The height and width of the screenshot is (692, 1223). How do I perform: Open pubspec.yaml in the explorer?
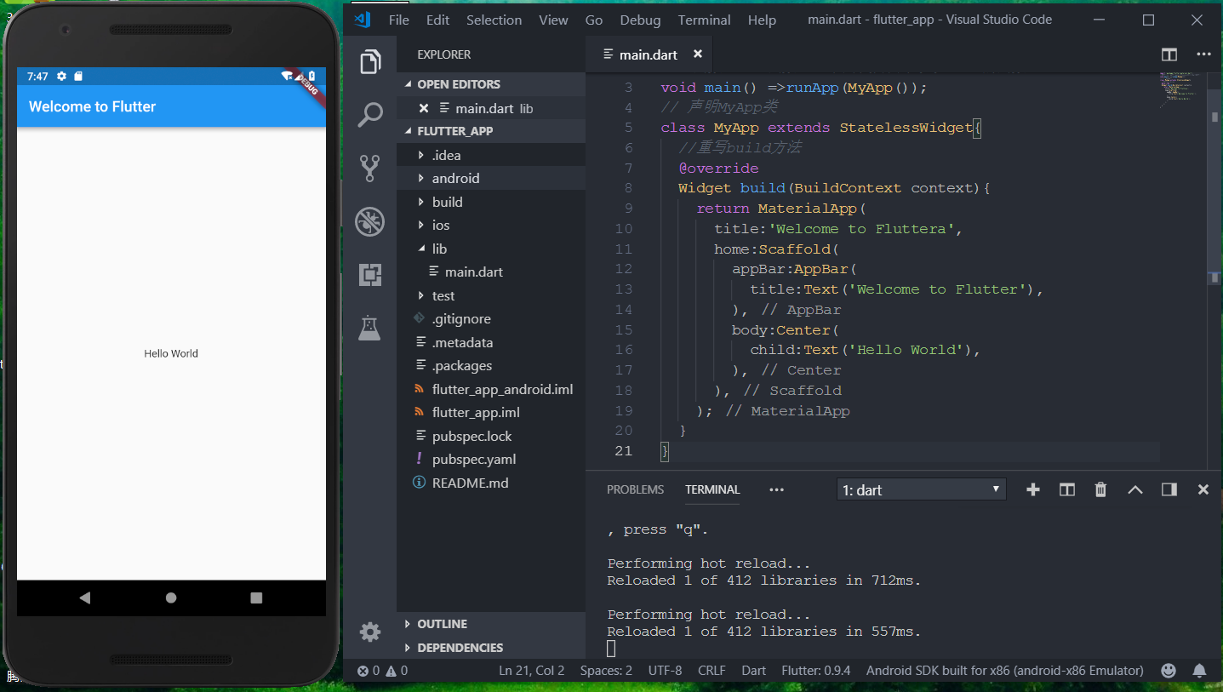tap(473, 459)
